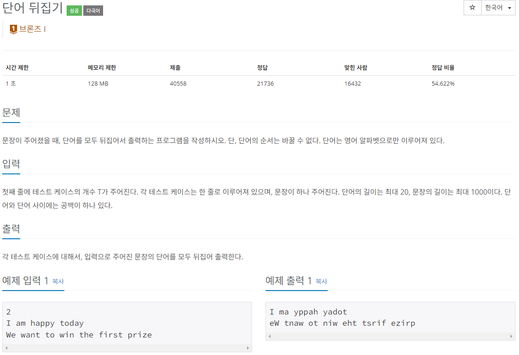This screenshot has width=519, height=355.
Task: Click the dropdown caret next to 한국어
Action: [x=510, y=8]
